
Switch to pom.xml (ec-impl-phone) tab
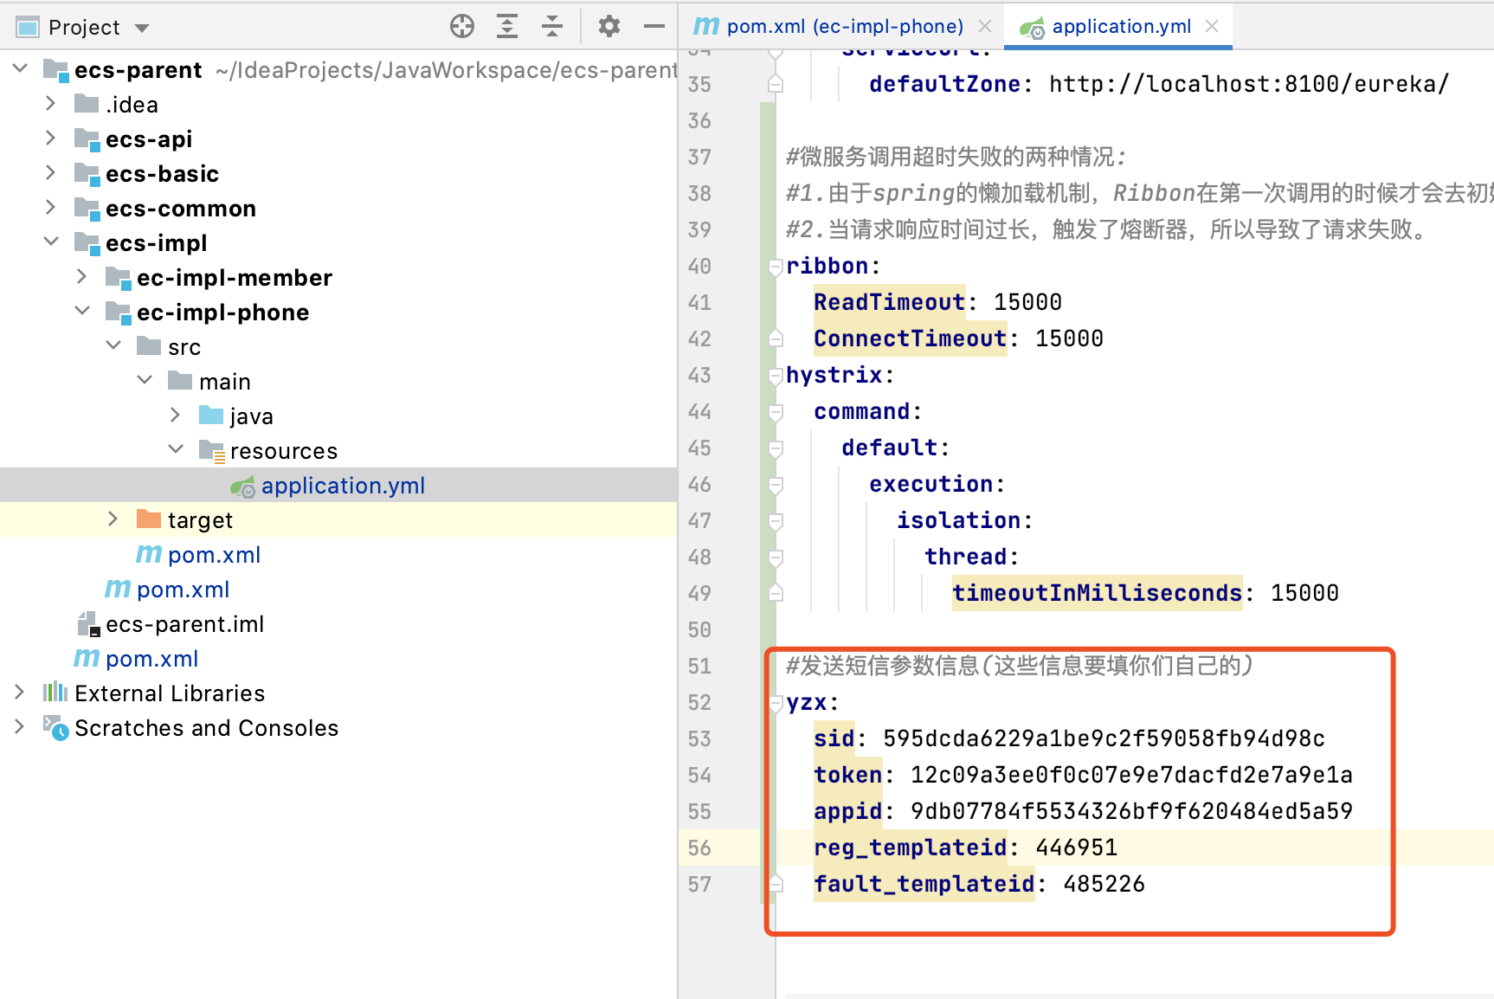[845, 27]
